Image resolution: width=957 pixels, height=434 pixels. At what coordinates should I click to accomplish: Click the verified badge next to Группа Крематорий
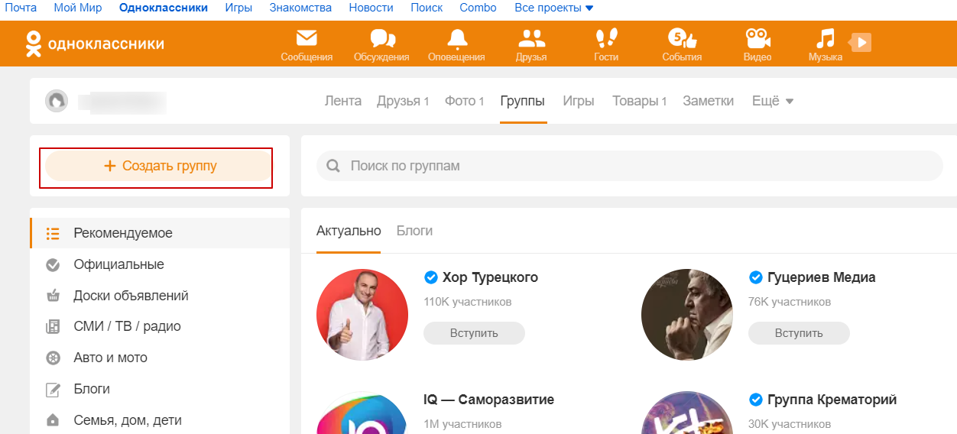(x=756, y=400)
